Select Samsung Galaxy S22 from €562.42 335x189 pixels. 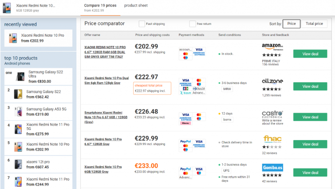[x=39, y=94]
